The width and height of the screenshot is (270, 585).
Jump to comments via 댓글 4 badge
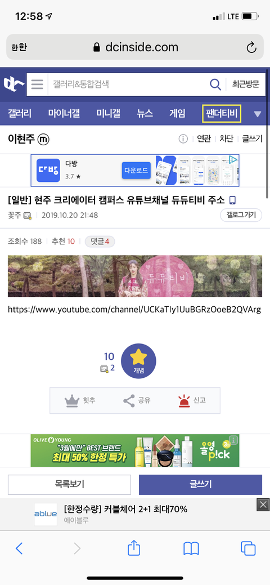coord(100,242)
